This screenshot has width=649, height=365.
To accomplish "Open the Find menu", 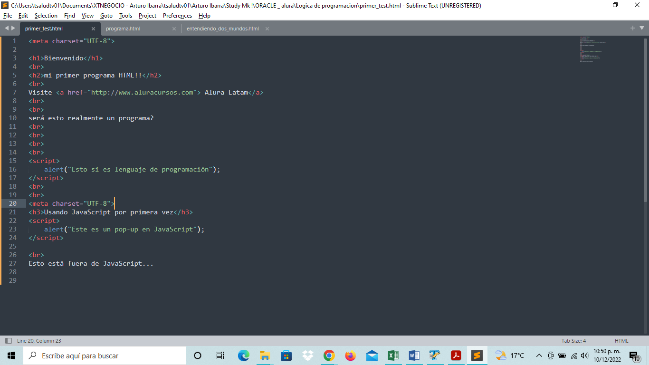I will point(69,16).
